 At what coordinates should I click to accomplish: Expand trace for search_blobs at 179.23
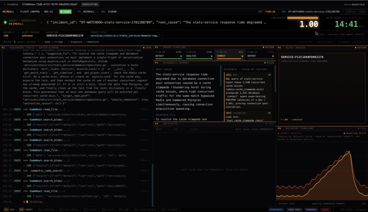coord(145,140)
